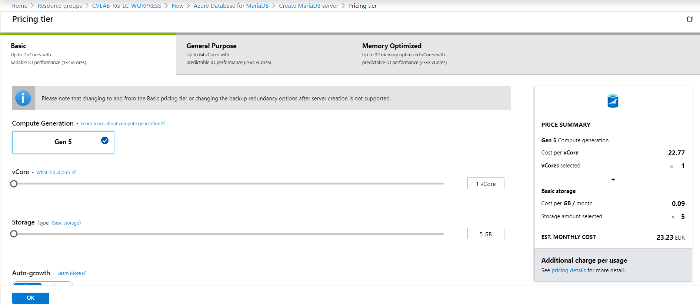The width and height of the screenshot is (700, 306).
Task: Toggle the Auto-growth switch
Action: click(43, 283)
